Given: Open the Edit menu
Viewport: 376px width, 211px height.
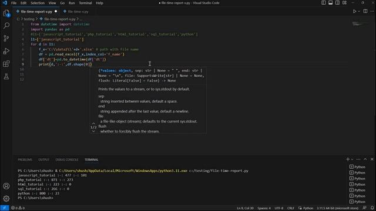Looking at the screenshot, I should pyautogui.click(x=23, y=3).
